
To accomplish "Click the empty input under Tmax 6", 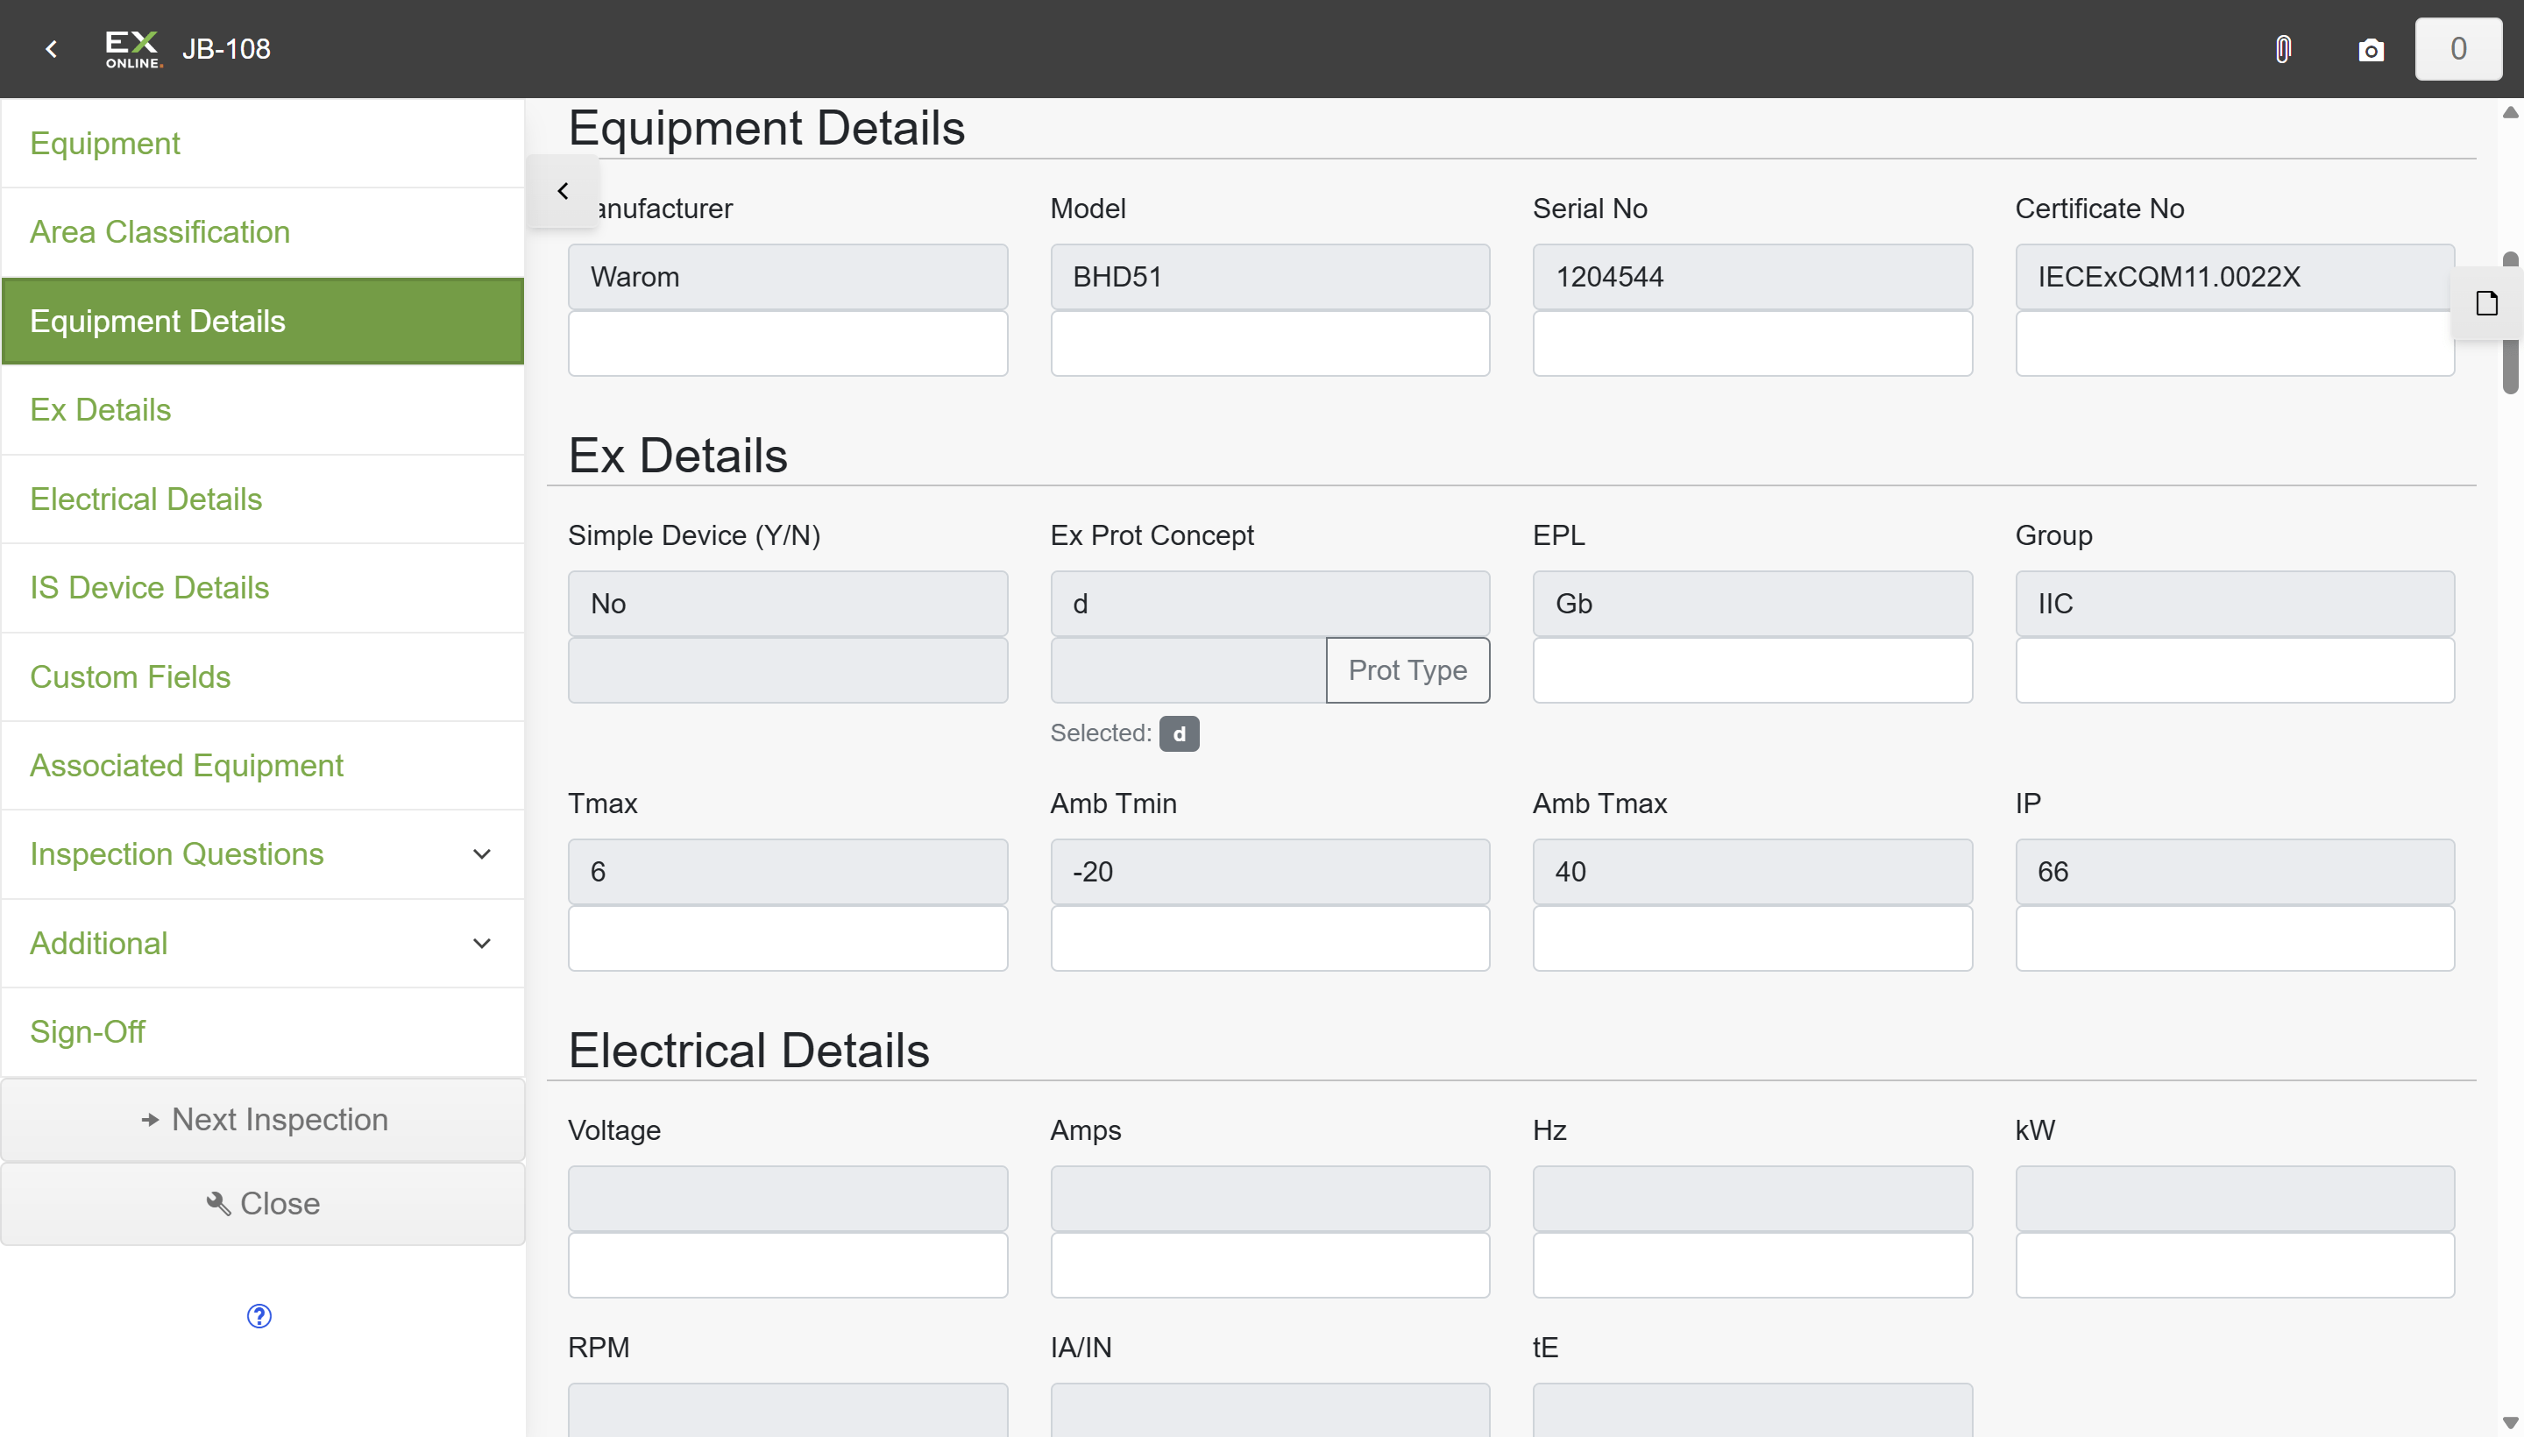I will coord(788,938).
